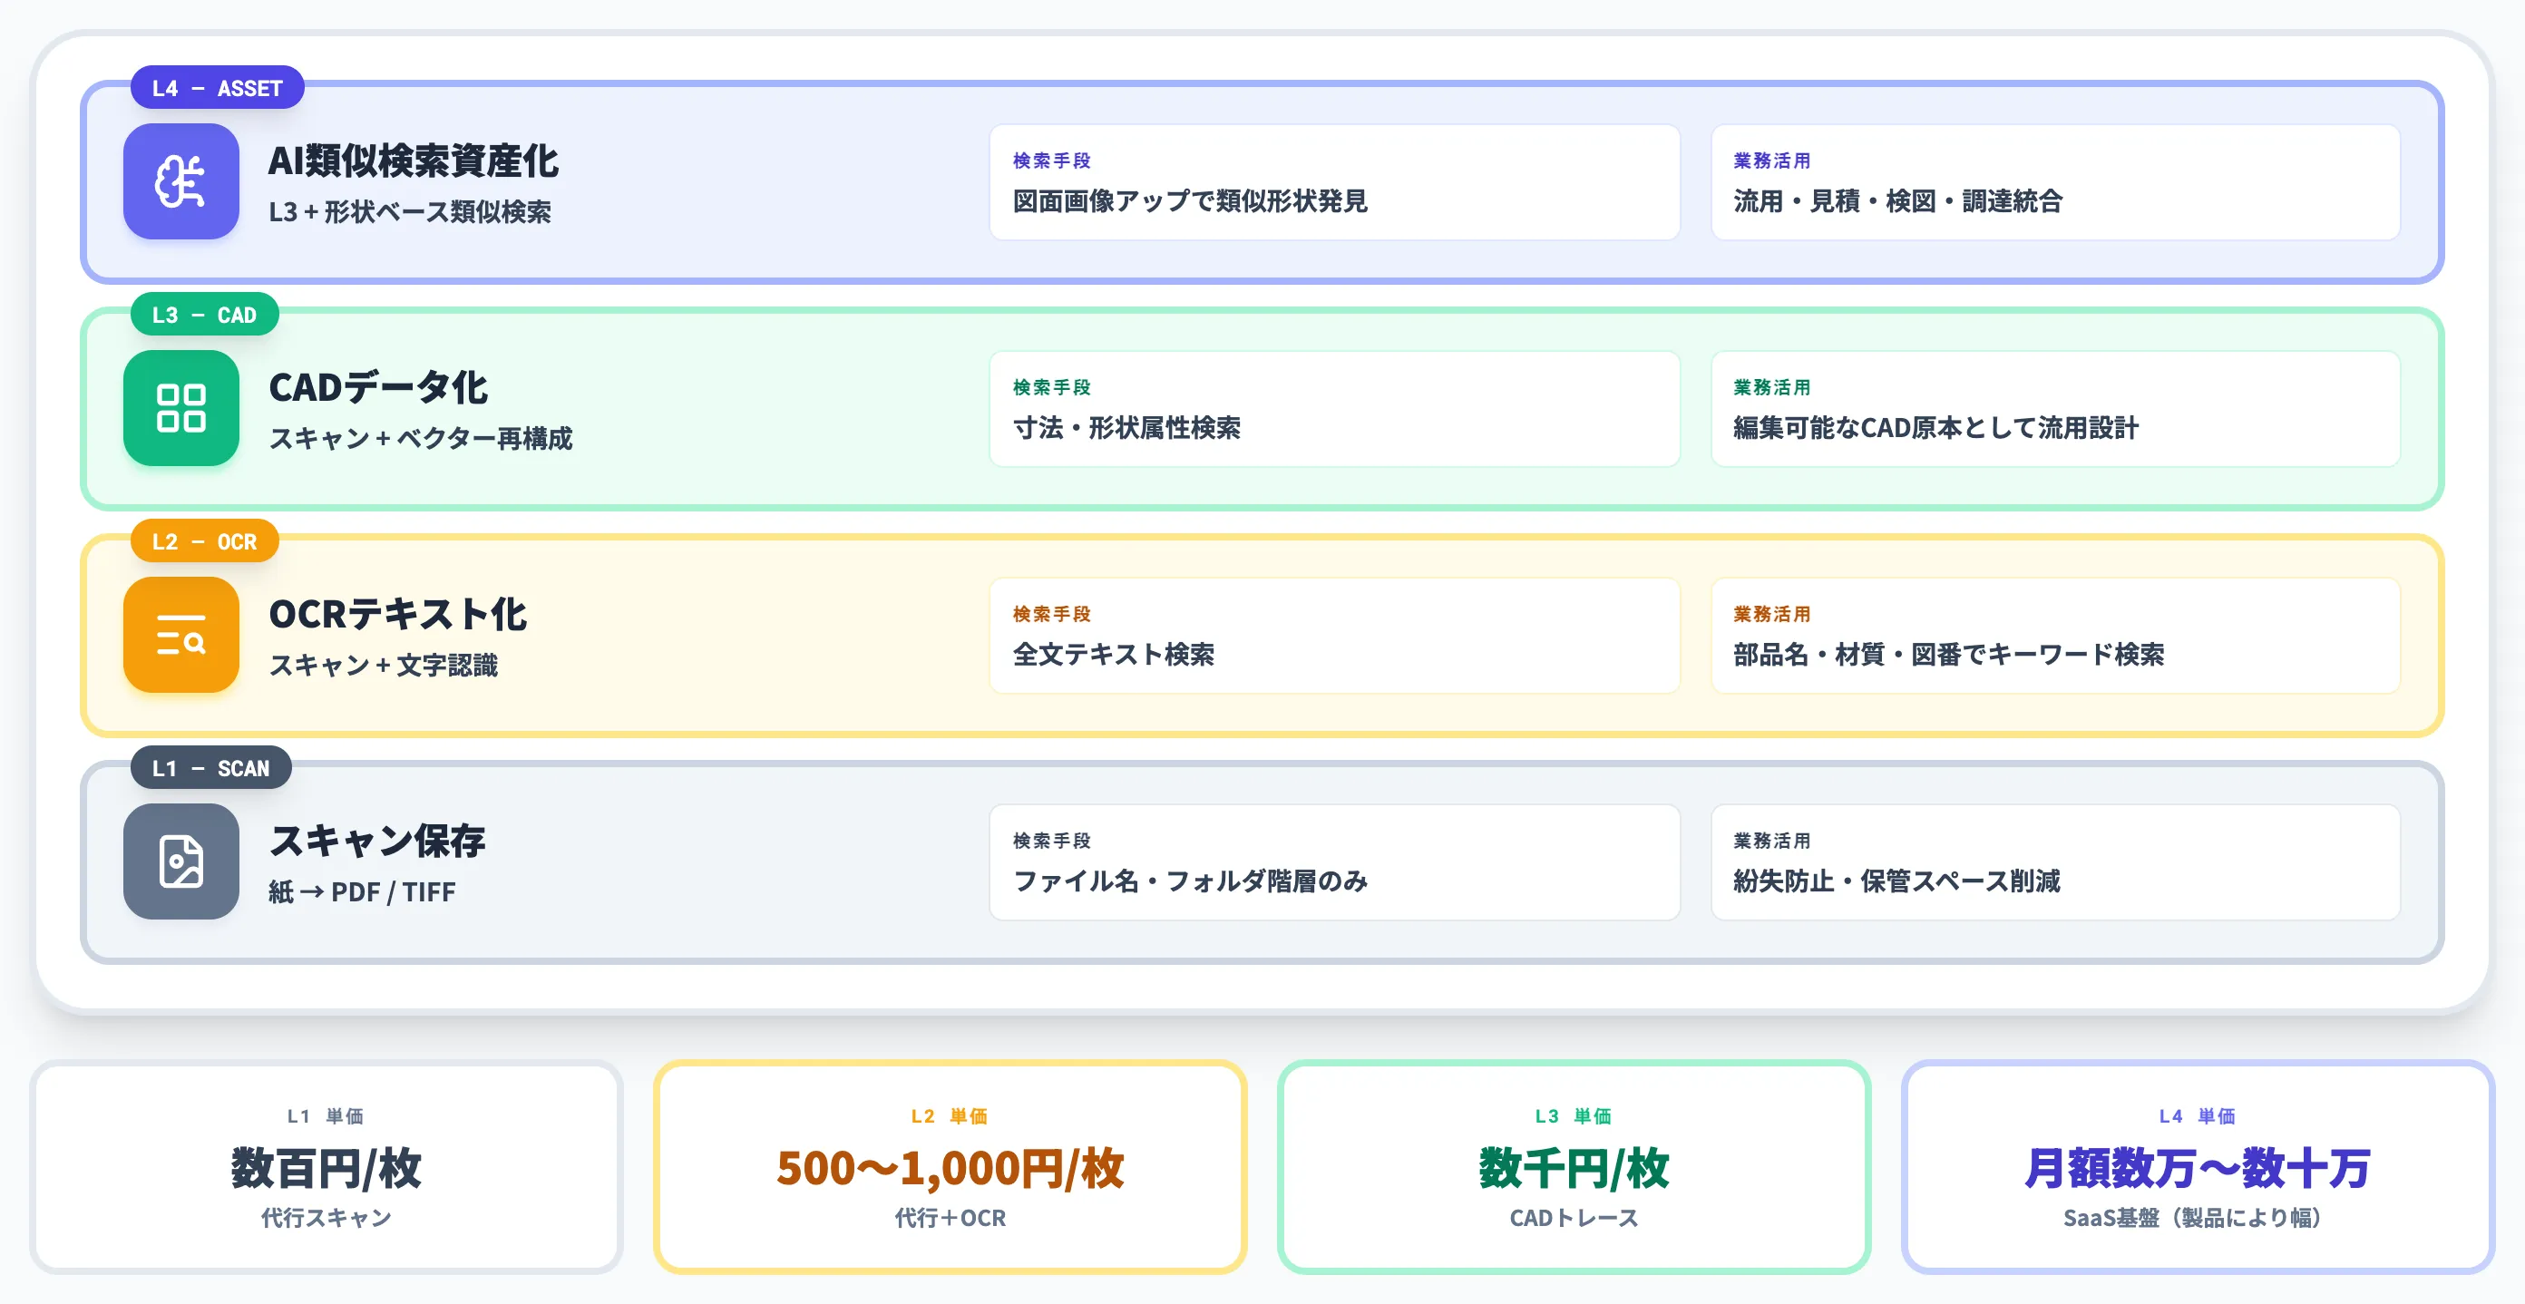Click the L3 単価 label
This screenshot has height=1304, width=2525.
tap(1574, 1116)
